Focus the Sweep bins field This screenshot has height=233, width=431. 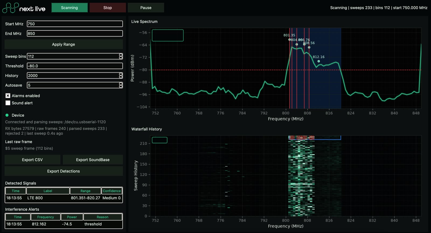[x=73, y=56]
